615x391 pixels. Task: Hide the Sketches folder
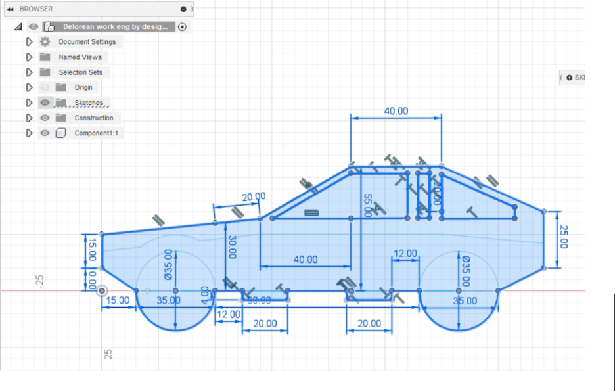[45, 103]
